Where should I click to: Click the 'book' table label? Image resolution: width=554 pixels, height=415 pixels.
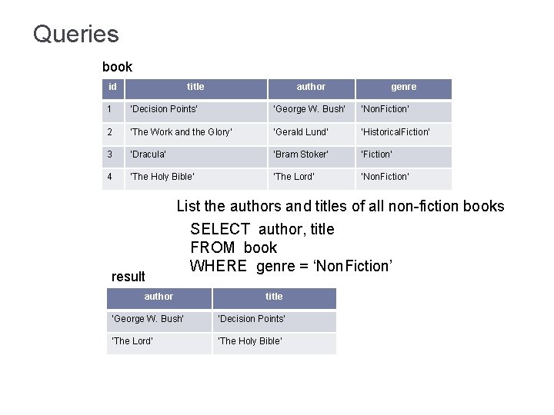[118, 67]
